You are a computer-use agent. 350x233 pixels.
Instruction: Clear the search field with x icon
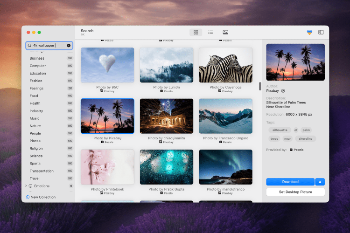pos(69,46)
